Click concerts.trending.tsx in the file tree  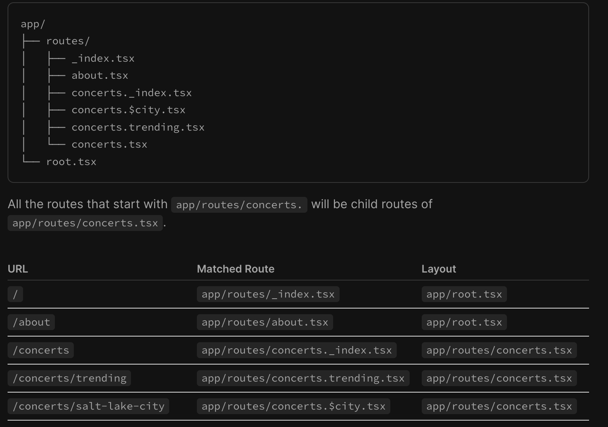click(x=138, y=128)
